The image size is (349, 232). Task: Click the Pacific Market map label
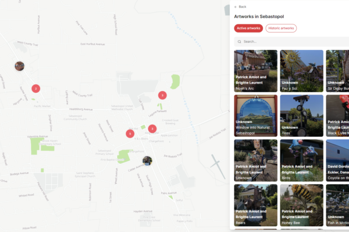[42, 106]
